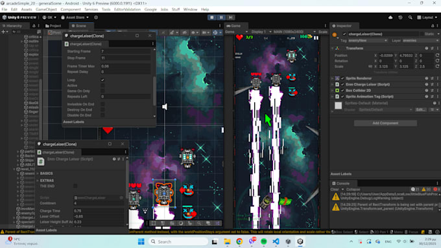Screen dimensions: 441x248
Task: Toggle the Box Collider 2D enabled checkbox
Action: pos(342,91)
